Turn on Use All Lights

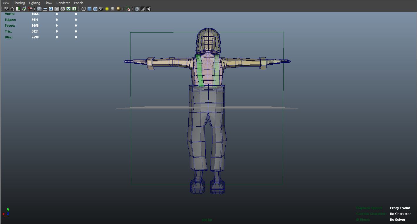[x=107, y=9]
